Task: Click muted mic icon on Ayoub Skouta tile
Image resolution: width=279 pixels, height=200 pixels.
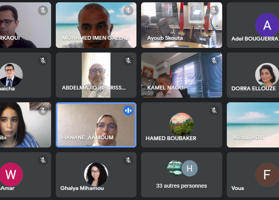Action: pos(214,10)
